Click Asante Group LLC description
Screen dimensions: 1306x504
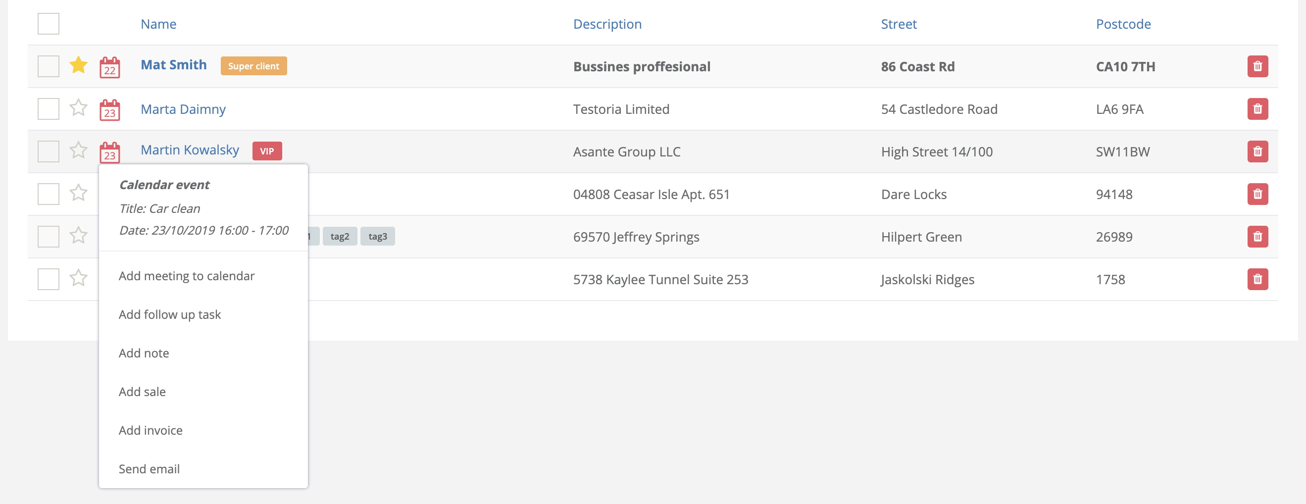point(627,151)
